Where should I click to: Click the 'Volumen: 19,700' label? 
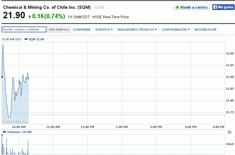pos(19,132)
